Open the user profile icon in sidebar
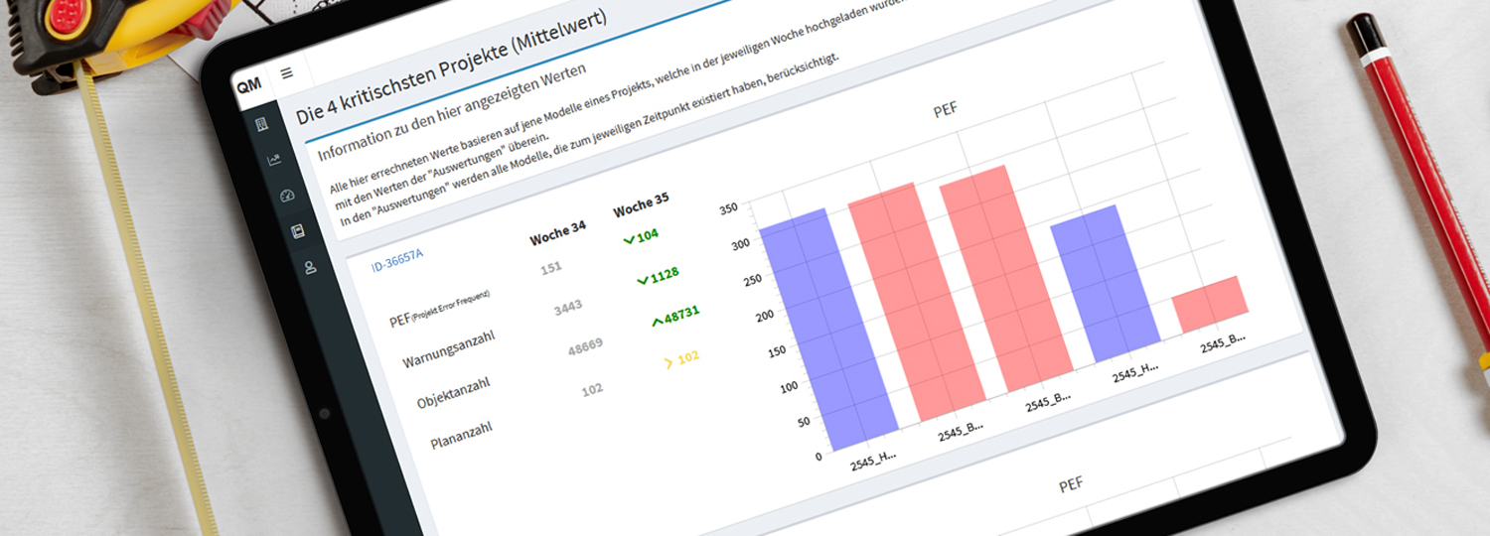The image size is (1490, 536). (311, 267)
